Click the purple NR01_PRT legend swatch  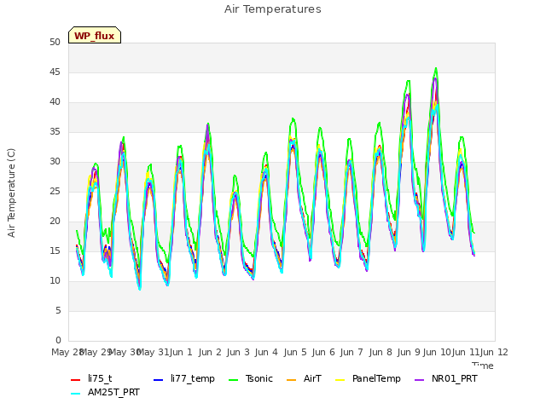pyautogui.click(x=420, y=379)
